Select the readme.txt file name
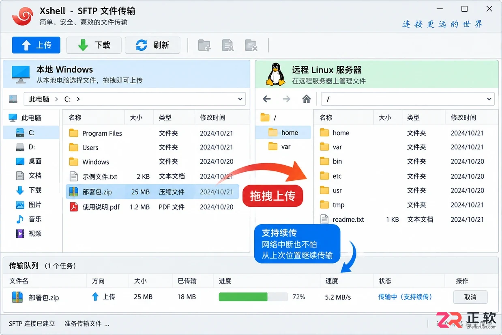 [348, 220]
